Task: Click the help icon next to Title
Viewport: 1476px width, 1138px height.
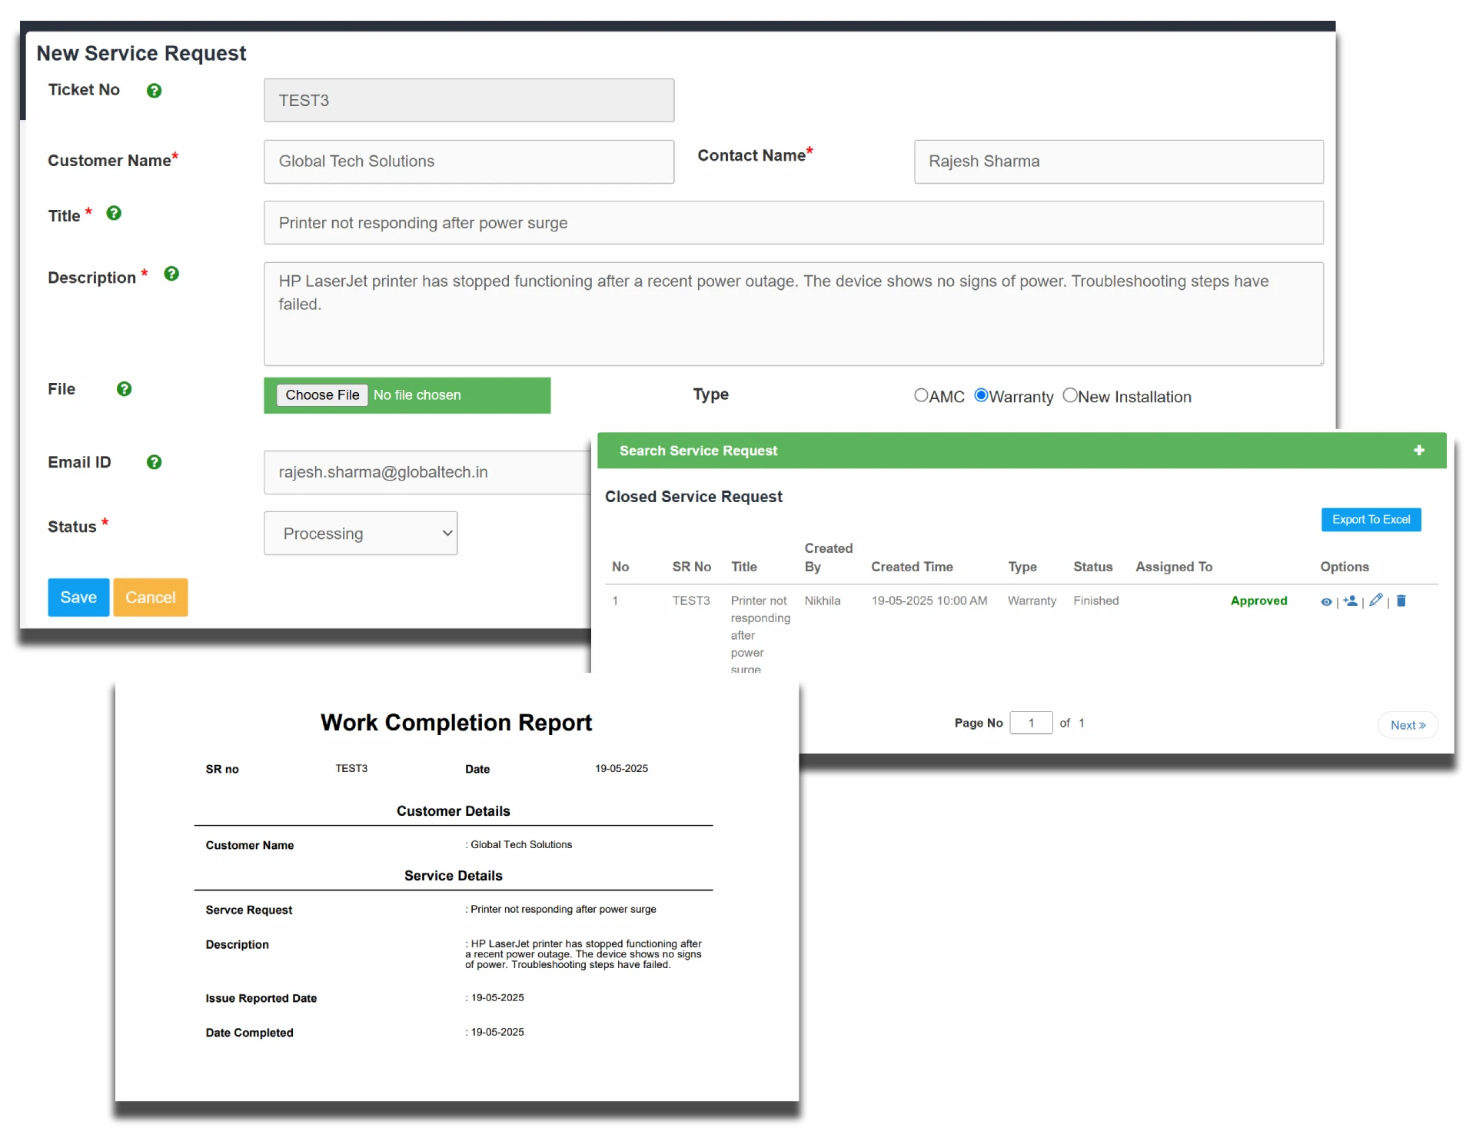Action: point(114,213)
